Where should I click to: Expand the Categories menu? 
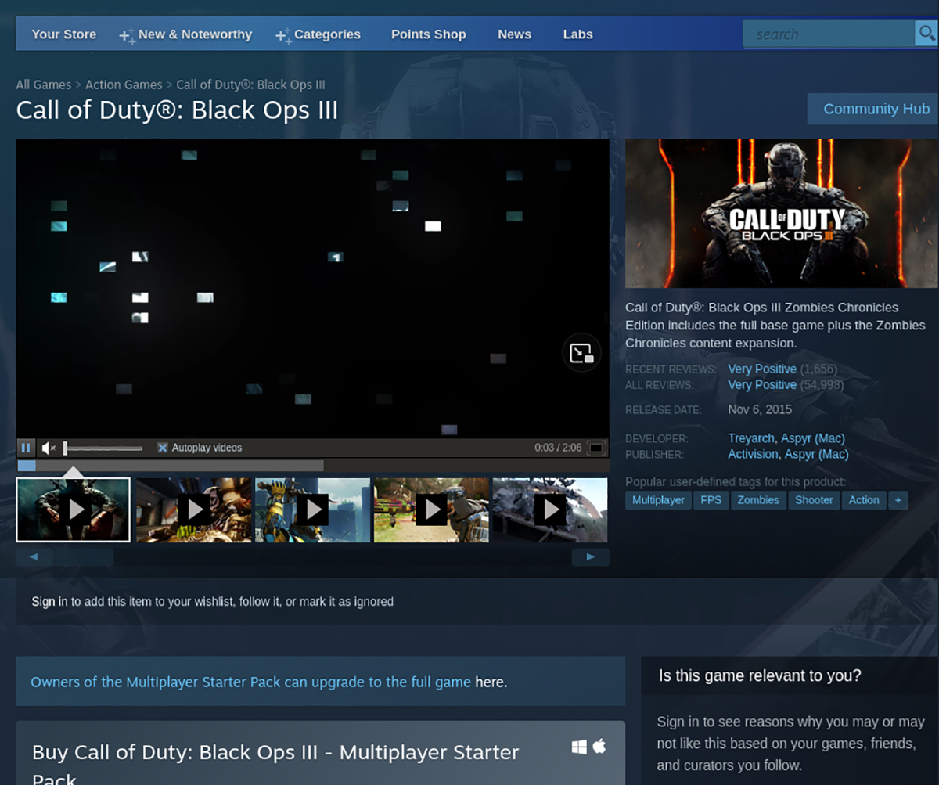(318, 34)
